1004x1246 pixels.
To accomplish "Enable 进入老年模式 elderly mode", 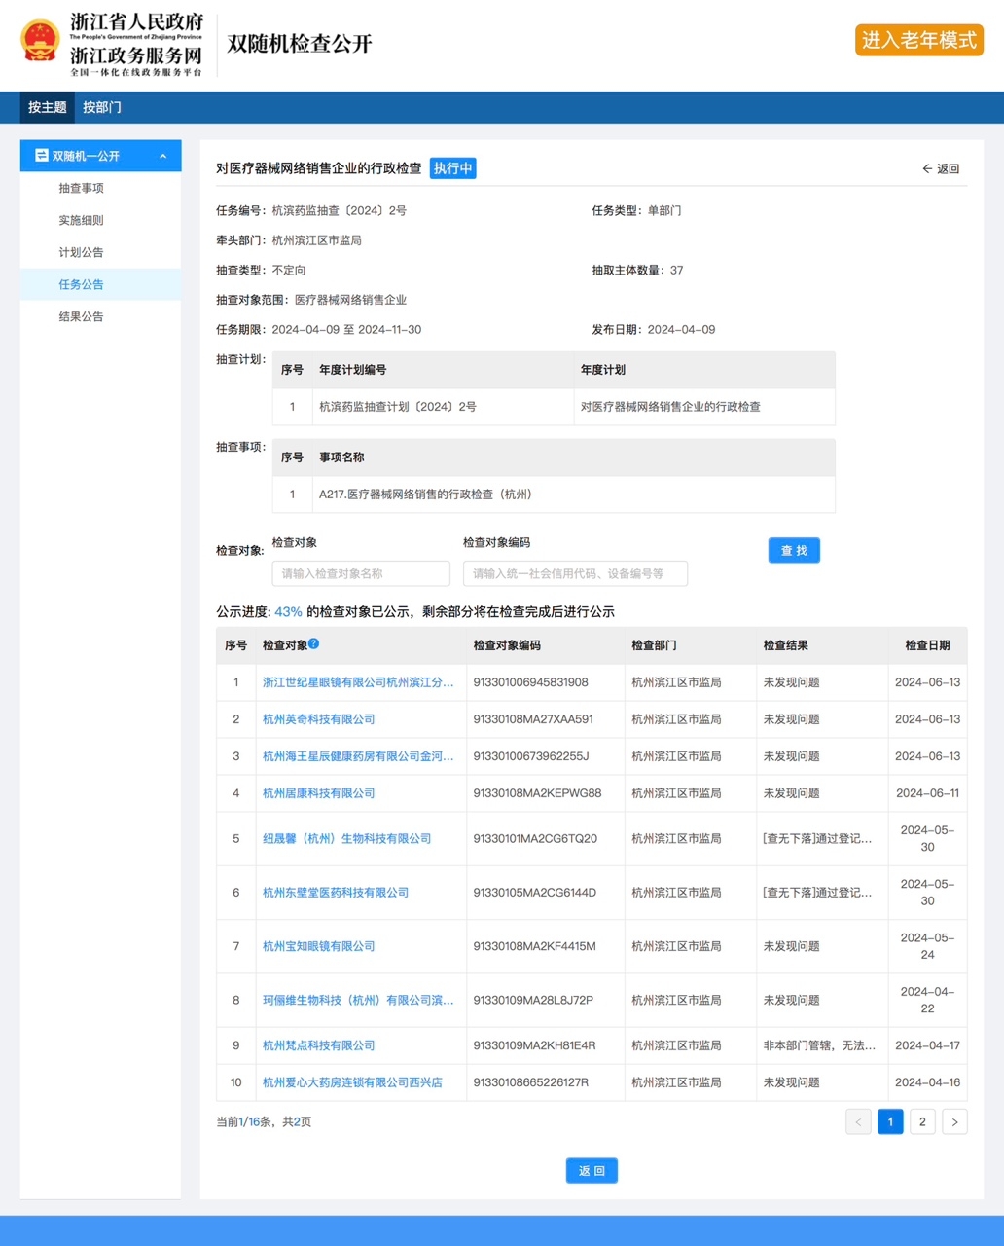I will pos(918,40).
